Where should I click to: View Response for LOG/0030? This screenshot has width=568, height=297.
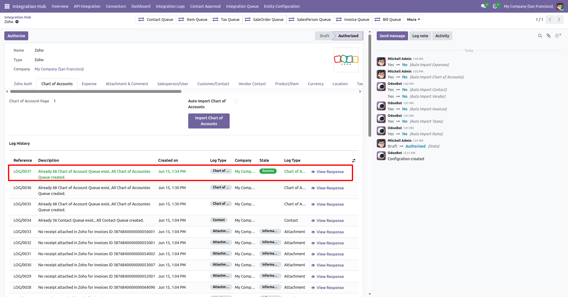(327, 265)
